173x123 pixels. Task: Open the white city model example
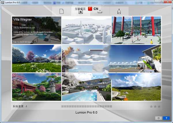(x=86, y=30)
